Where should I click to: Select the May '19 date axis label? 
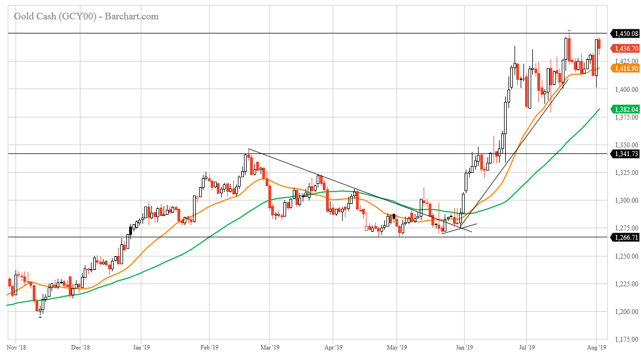[397, 347]
